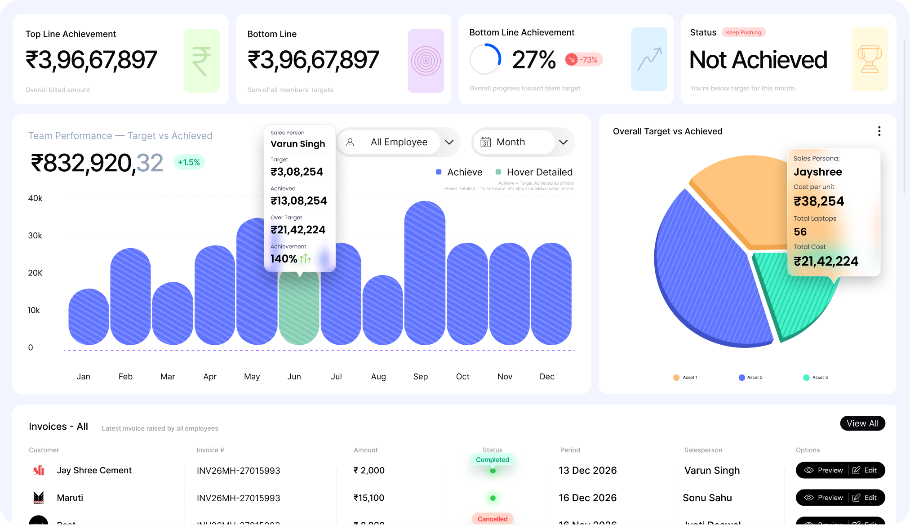Click invoice number in Maruti row
Image resolution: width=910 pixels, height=525 pixels.
tap(238, 498)
